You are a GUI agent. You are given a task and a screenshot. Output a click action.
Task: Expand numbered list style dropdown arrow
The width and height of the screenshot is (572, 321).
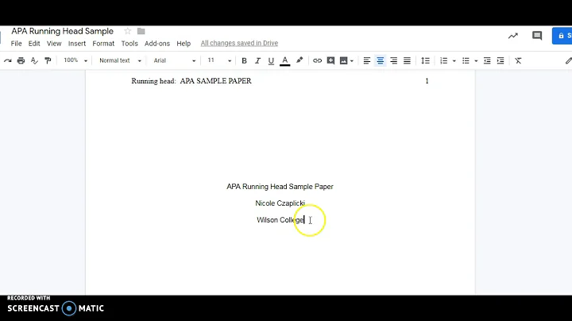coord(454,61)
